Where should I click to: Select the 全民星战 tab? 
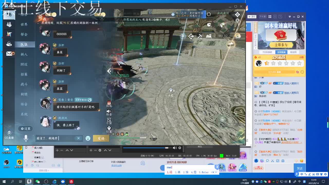(281, 52)
